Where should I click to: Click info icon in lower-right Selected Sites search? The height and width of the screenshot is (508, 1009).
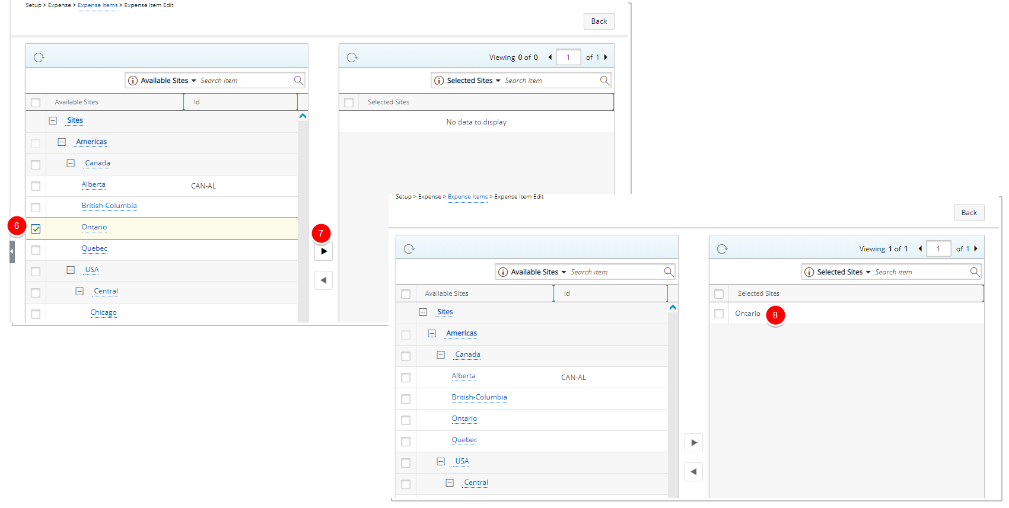[x=809, y=272]
